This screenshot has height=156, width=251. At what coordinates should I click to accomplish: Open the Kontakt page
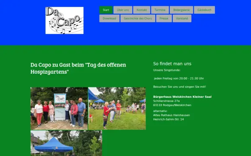142,10
